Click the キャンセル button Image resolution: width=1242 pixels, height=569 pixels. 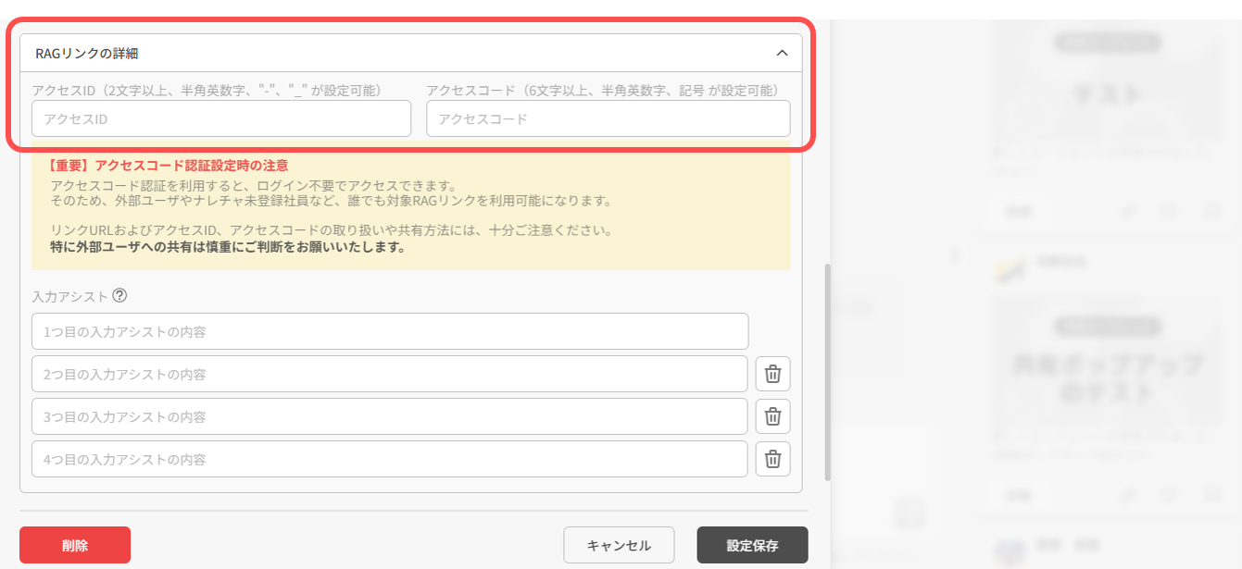point(619,545)
